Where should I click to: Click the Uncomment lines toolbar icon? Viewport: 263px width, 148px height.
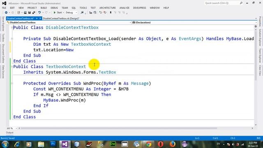[105, 13]
